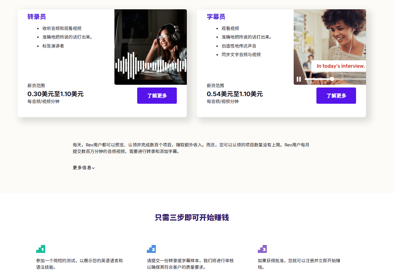The width and height of the screenshot is (395, 276).
Task: Click the chevron beside 更多信息
Action: [94, 168]
